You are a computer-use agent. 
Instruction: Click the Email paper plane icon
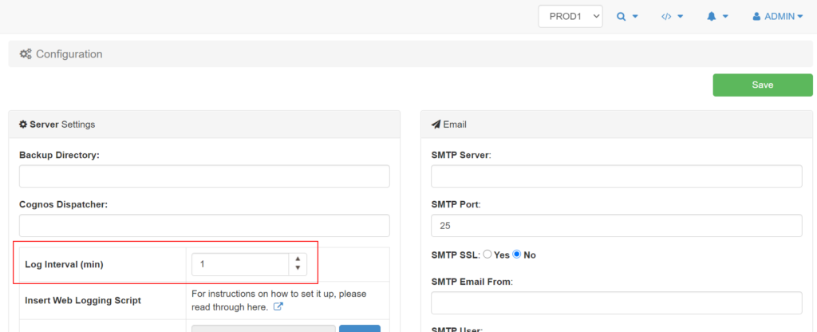tap(436, 125)
